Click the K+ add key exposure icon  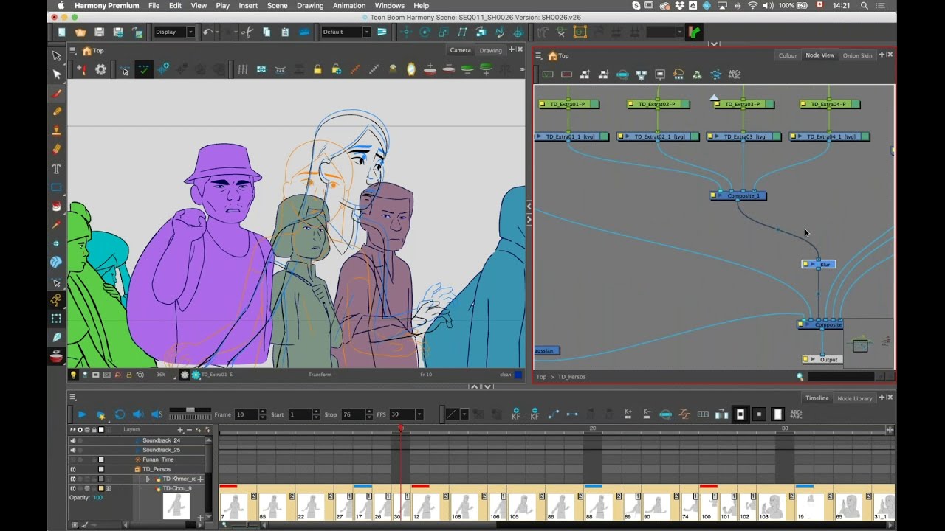coord(628,414)
